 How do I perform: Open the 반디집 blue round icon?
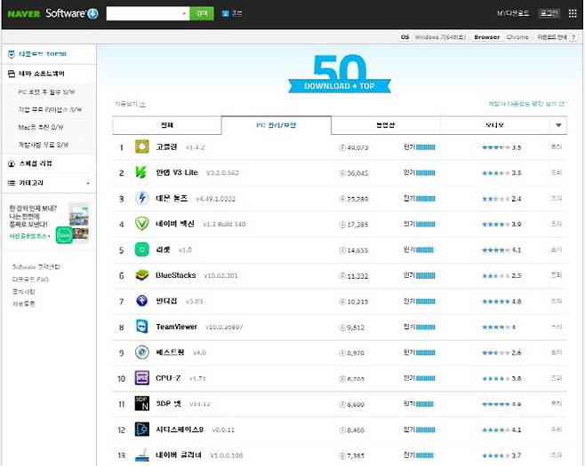141,301
